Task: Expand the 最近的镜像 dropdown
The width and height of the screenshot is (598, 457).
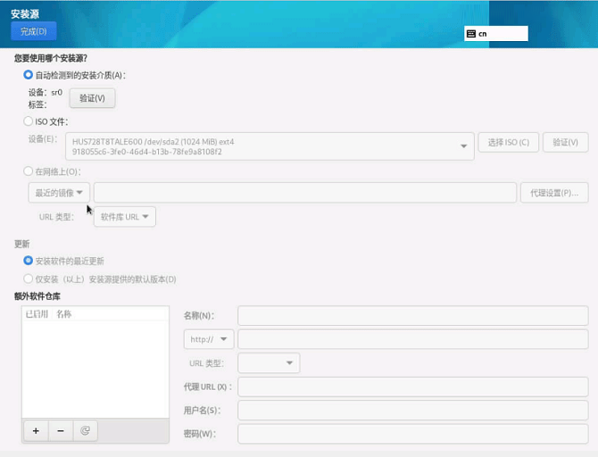Action: click(x=60, y=193)
